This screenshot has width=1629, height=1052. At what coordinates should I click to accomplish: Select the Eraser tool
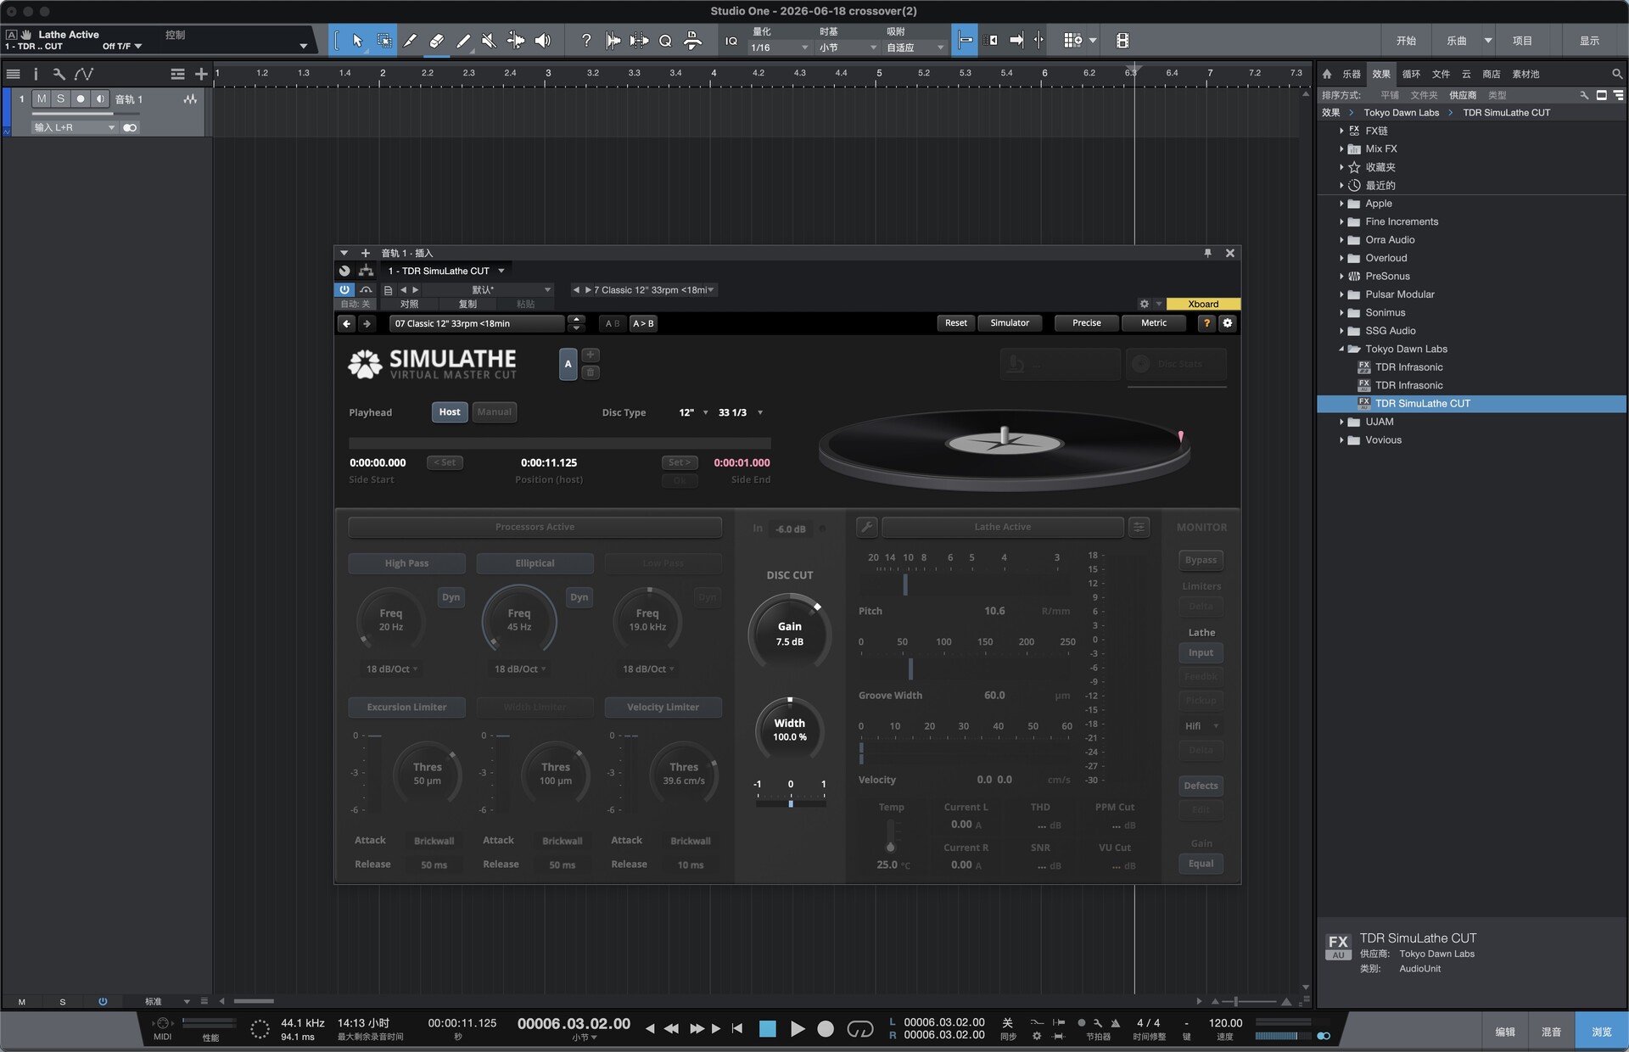(436, 40)
